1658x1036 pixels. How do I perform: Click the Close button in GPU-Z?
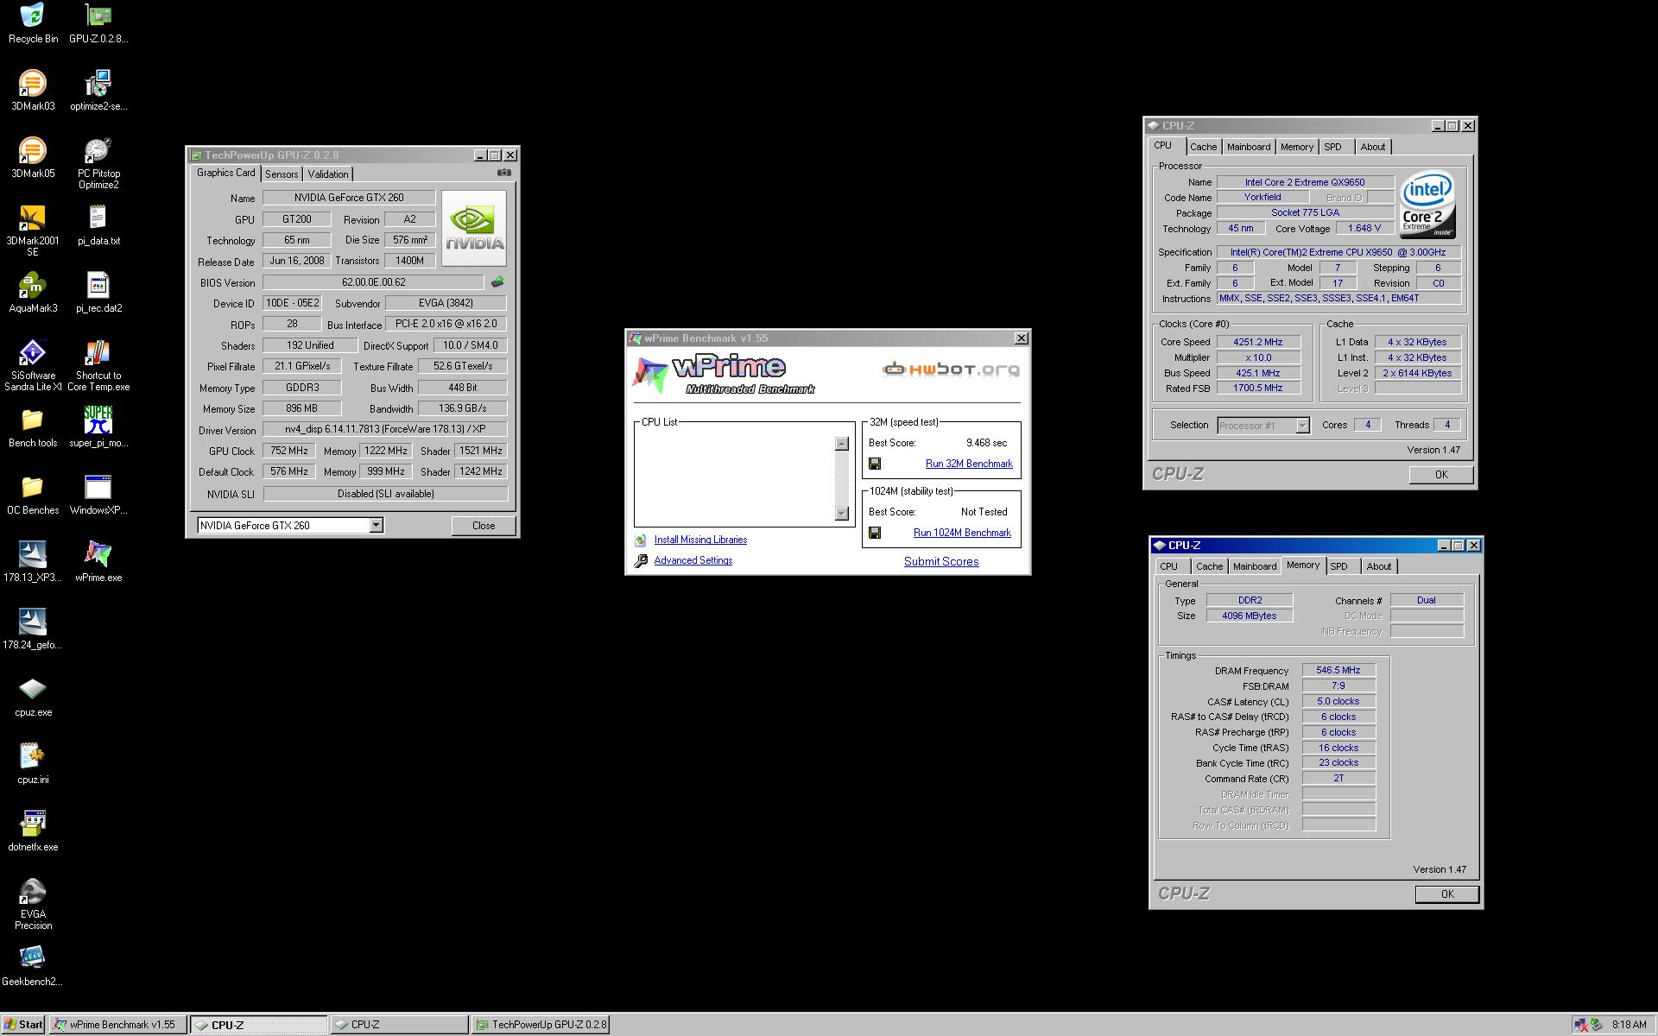[484, 525]
